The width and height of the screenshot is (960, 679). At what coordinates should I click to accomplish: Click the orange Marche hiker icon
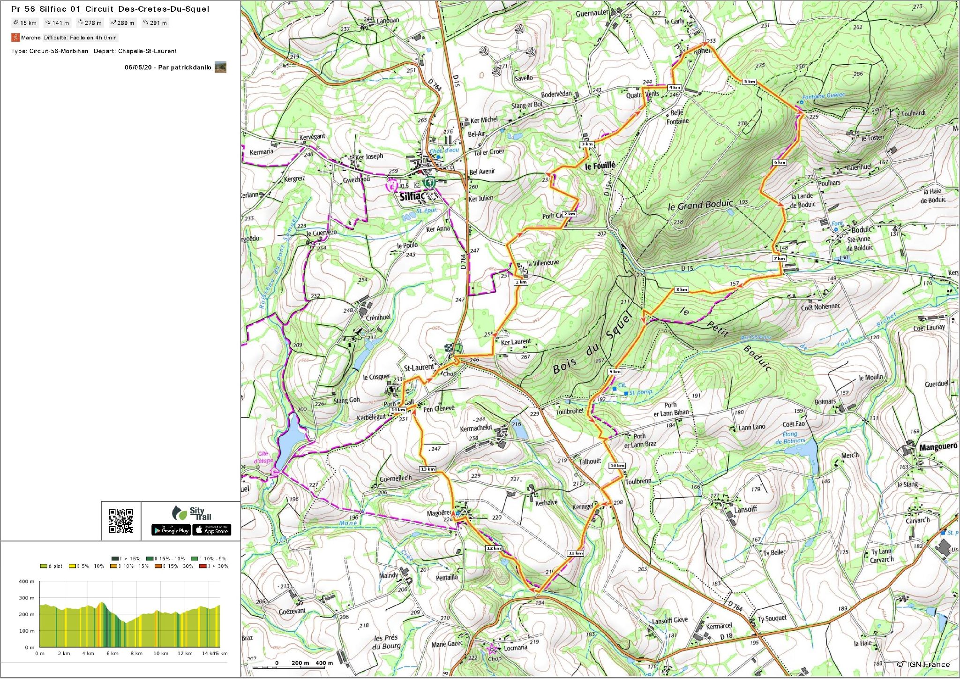(16, 38)
